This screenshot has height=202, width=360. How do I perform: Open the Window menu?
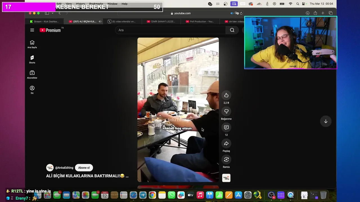112,4
